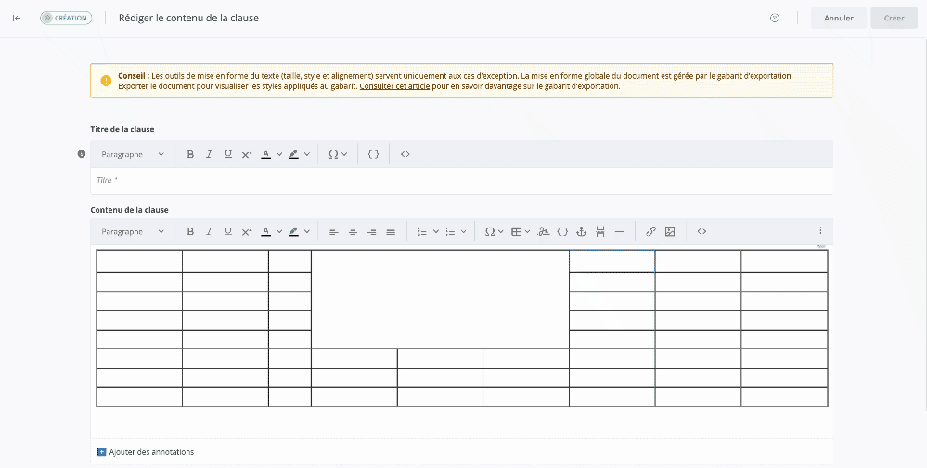Click the collapse sidebar arrow icon
Screen dimensions: 927x468
pos(17,18)
